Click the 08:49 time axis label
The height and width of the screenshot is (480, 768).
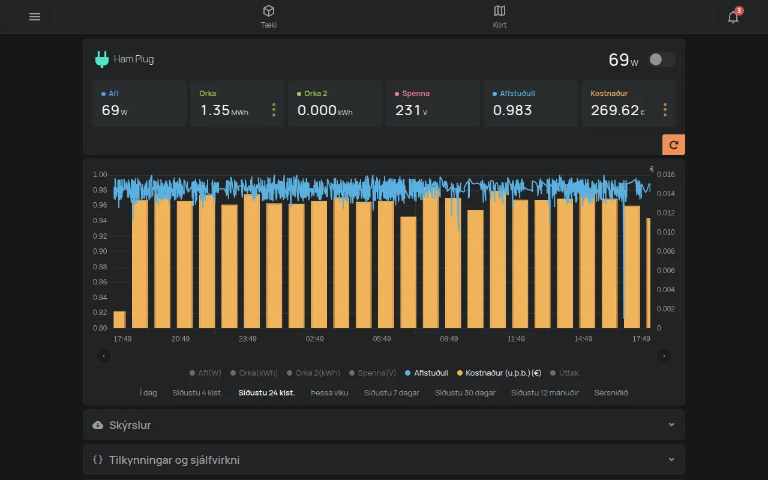pyautogui.click(x=449, y=339)
